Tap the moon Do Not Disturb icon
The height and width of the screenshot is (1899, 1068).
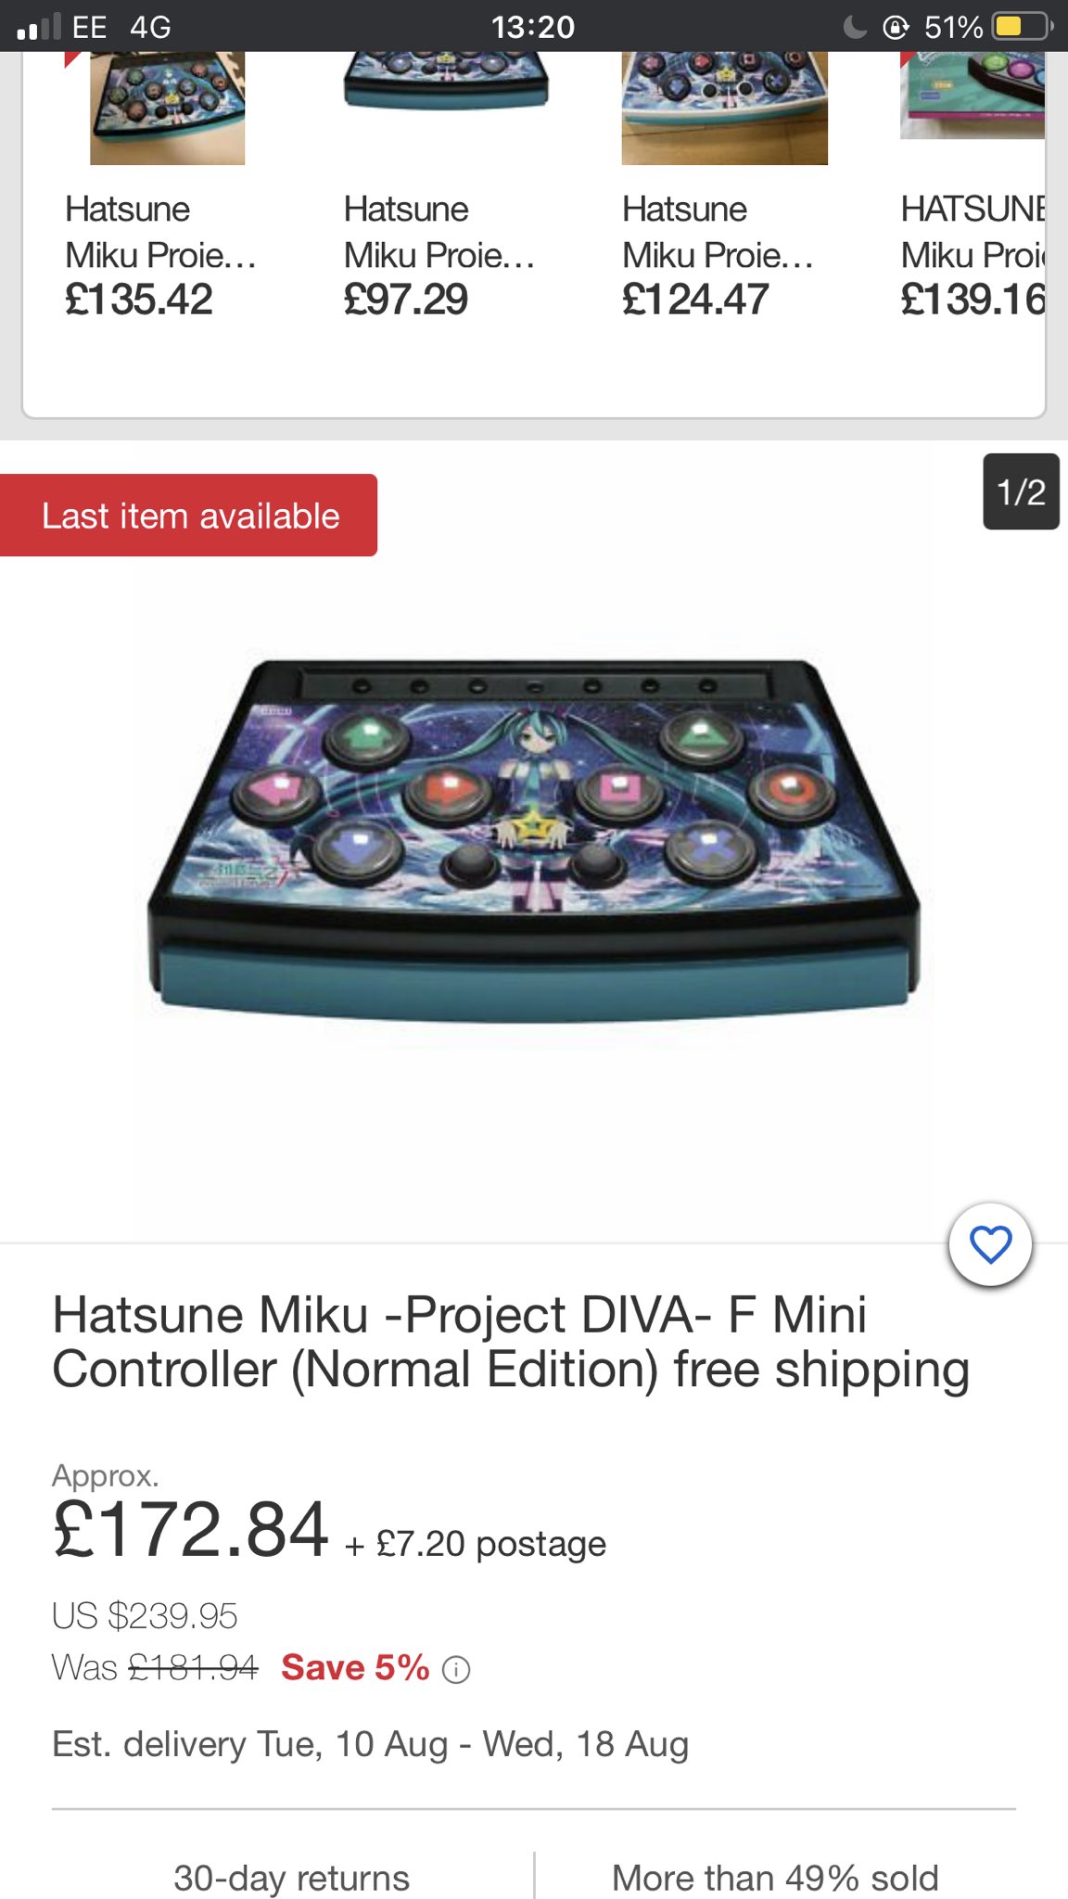click(x=855, y=27)
